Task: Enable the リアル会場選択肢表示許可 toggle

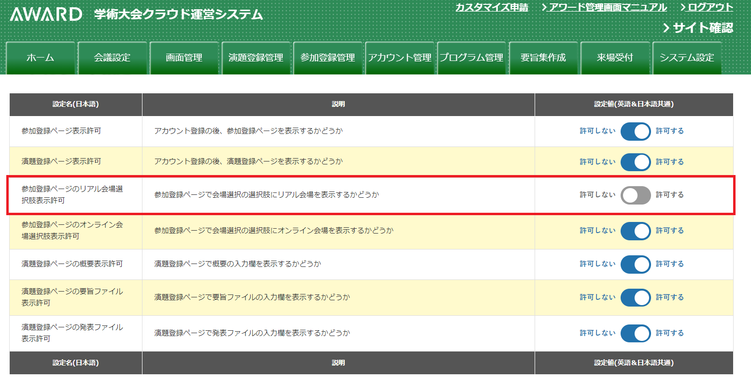Action: click(x=636, y=195)
